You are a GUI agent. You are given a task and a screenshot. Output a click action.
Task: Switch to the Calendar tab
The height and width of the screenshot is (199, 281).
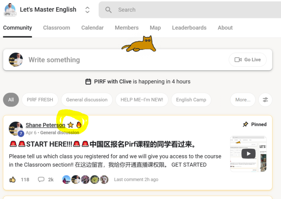(92, 28)
